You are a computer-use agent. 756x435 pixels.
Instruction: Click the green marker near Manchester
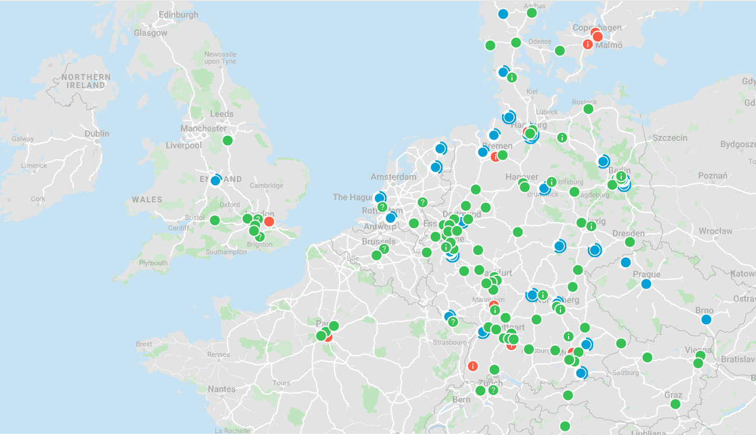[x=228, y=141]
